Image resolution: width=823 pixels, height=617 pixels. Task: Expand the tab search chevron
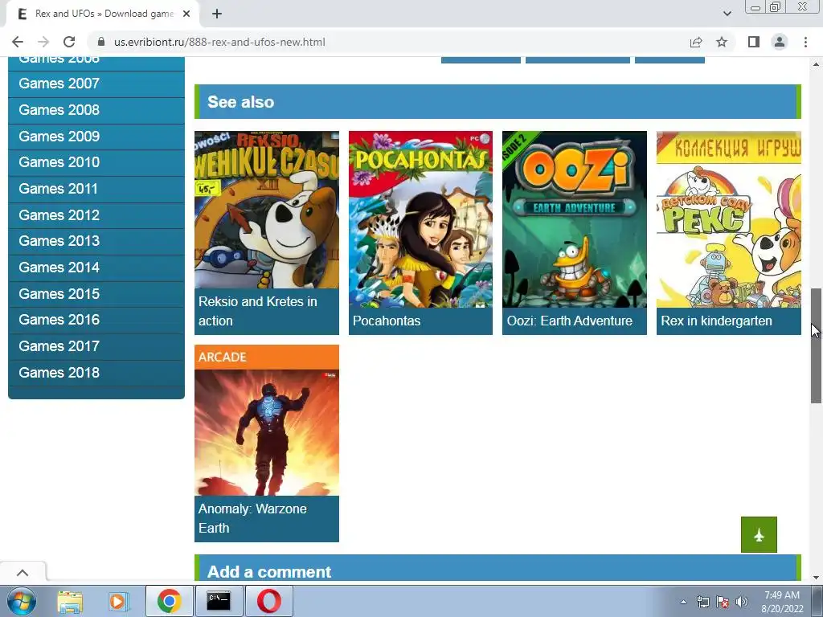point(727,14)
